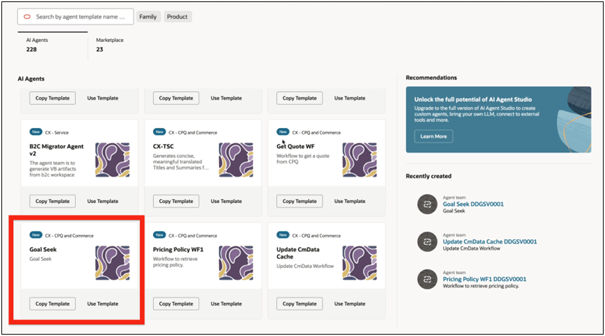Copy Template for Update CmData Cache
Viewport: 605px width, 336px height.
pyautogui.click(x=300, y=303)
